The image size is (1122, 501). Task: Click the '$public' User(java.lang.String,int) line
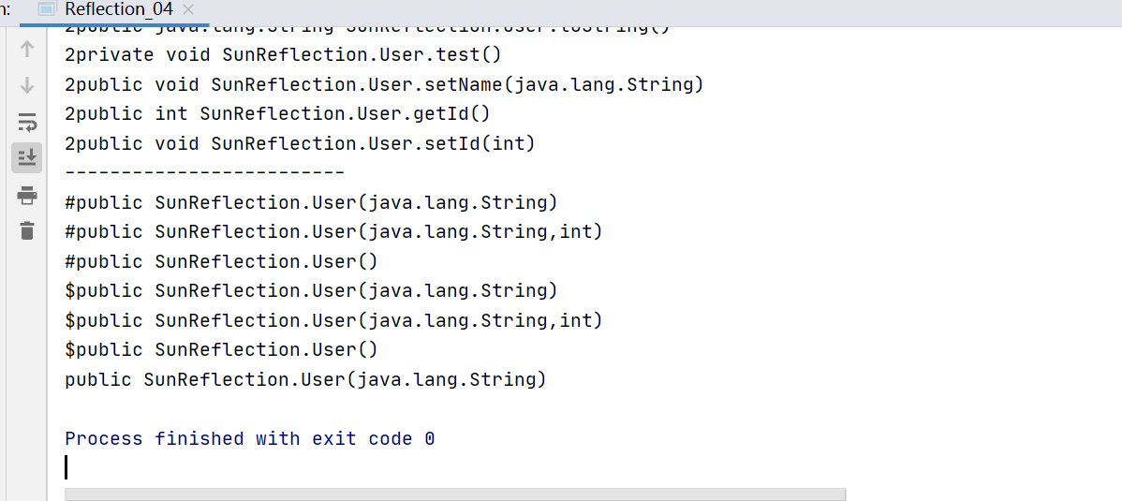pos(333,320)
